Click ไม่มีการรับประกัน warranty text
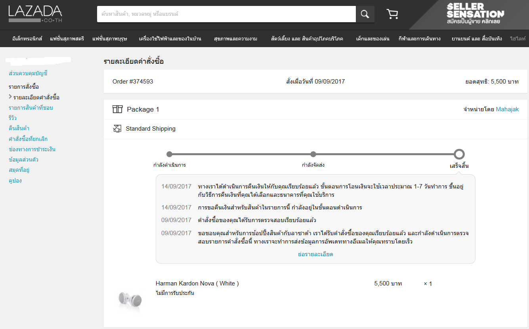The image size is (529, 329). click(x=175, y=293)
